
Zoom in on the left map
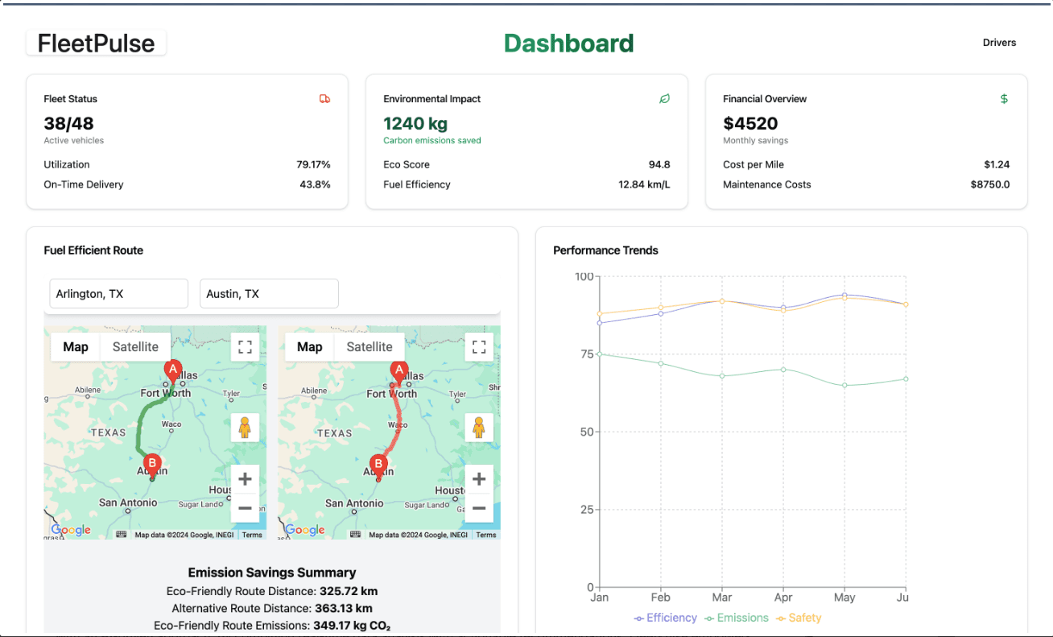pos(245,479)
